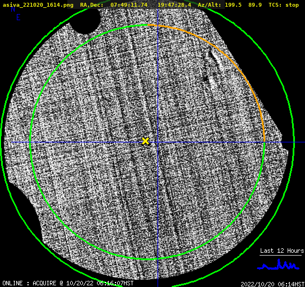Click the crosshair intersection of blue lines

point(158,142)
